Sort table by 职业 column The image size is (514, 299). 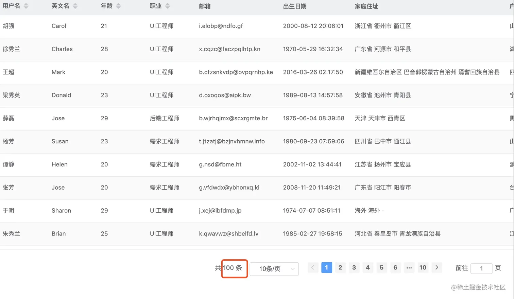click(x=168, y=6)
